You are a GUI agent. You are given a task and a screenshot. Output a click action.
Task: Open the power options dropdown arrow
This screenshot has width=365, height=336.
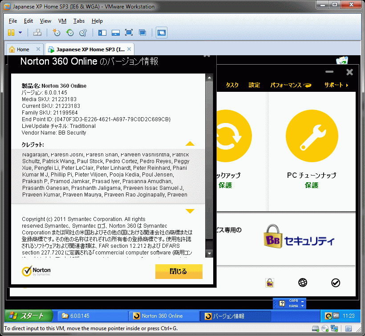click(x=20, y=33)
